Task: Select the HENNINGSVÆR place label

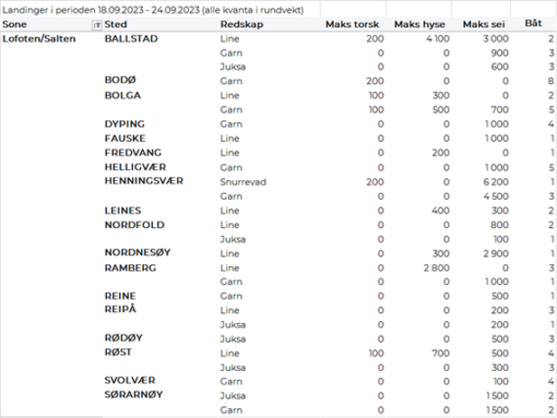Action: tap(145, 181)
